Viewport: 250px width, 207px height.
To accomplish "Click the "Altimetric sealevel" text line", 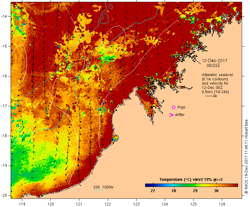I will (217, 75).
